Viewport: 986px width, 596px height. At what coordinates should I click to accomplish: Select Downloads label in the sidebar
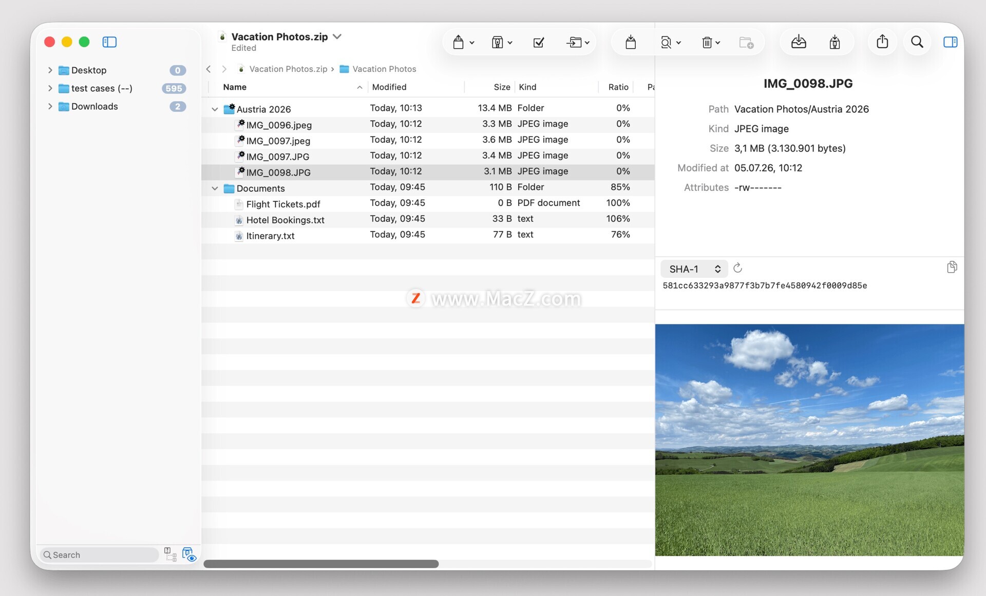pyautogui.click(x=94, y=106)
